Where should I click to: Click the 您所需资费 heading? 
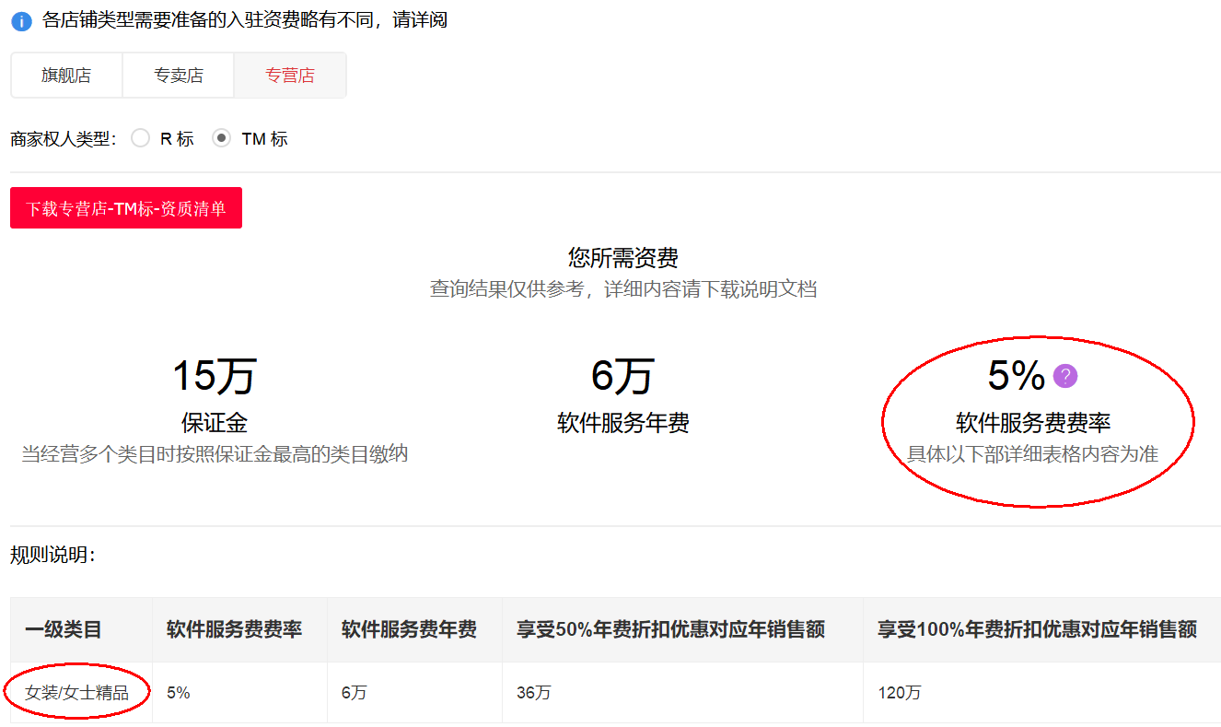coord(623,257)
